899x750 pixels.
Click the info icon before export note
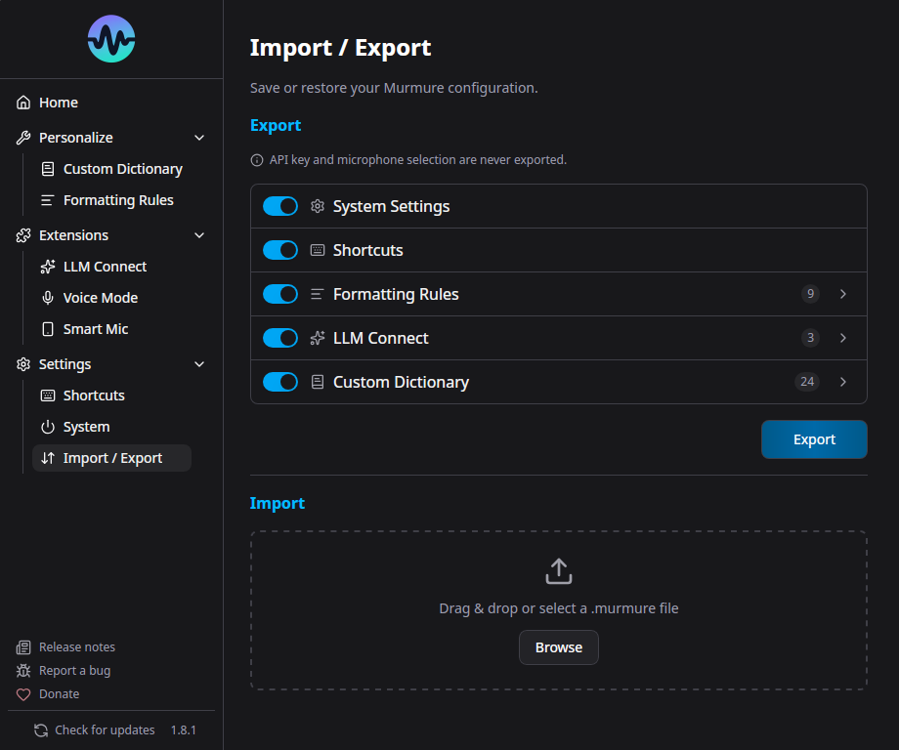coord(255,159)
